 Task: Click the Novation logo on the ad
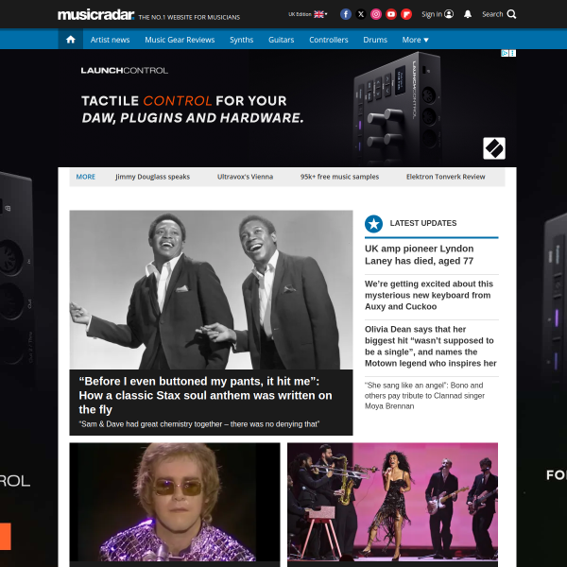tap(494, 148)
